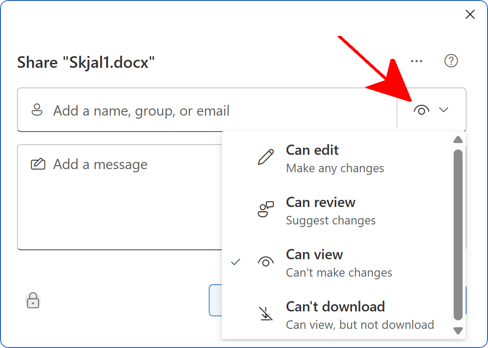Select the Can edit permission option

(337, 159)
